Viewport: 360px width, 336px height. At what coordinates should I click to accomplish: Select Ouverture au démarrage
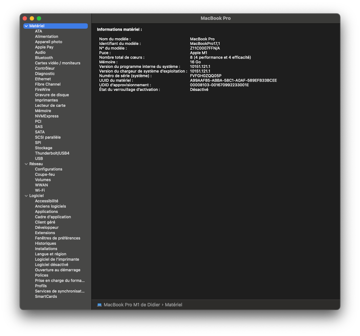(x=58, y=270)
